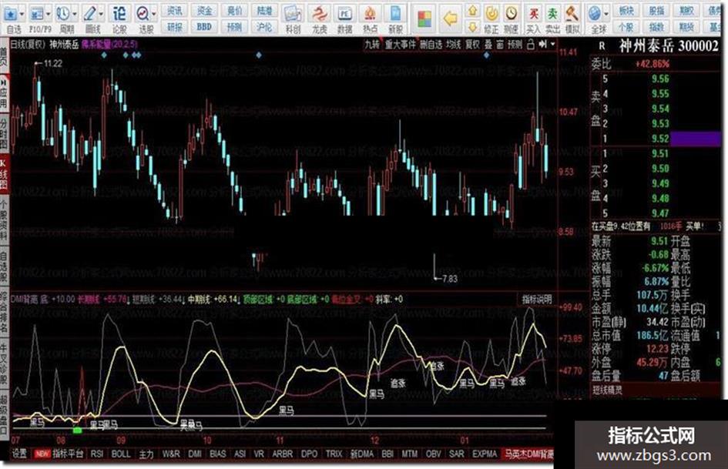Open the 周期 clock period icon
Image resolution: width=728 pixels, height=469 pixels.
point(63,14)
